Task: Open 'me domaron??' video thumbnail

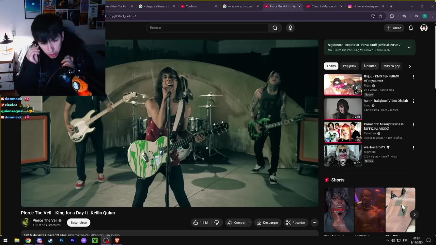Action: 343,156
